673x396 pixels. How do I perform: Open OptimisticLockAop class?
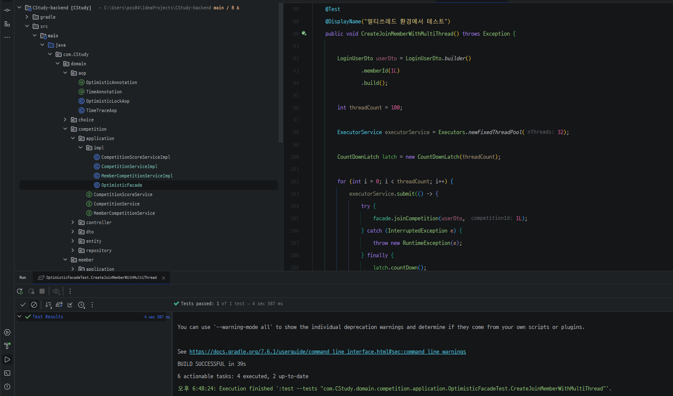point(107,101)
